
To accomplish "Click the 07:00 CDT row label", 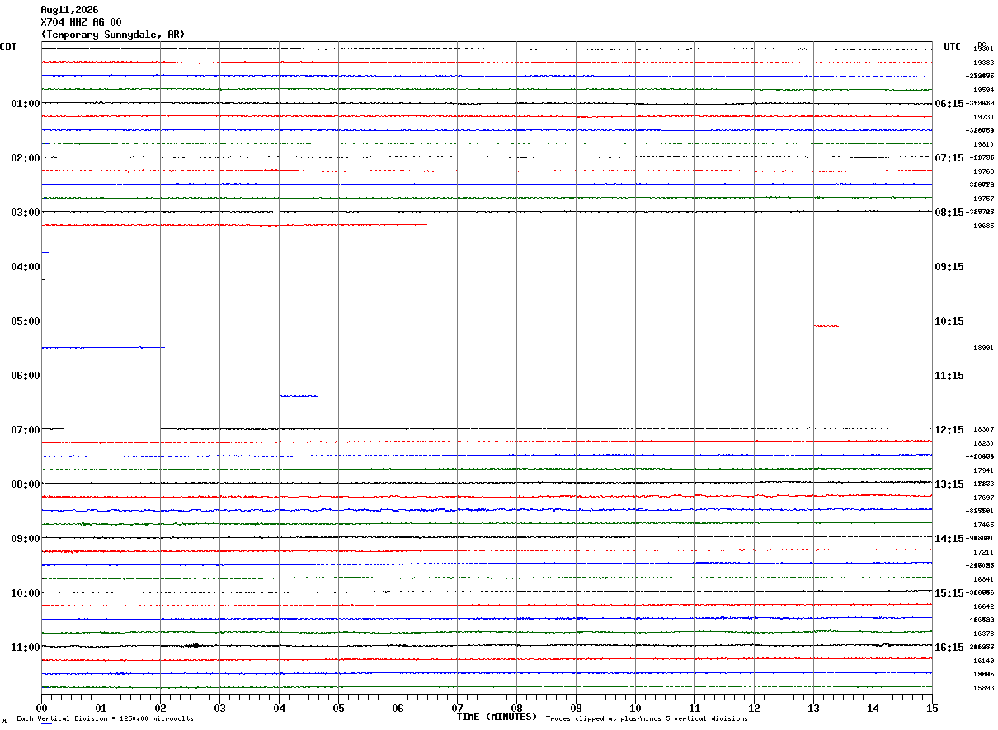I will pos(26,430).
